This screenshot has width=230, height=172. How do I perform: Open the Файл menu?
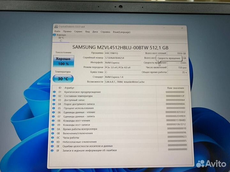[x=57, y=32]
